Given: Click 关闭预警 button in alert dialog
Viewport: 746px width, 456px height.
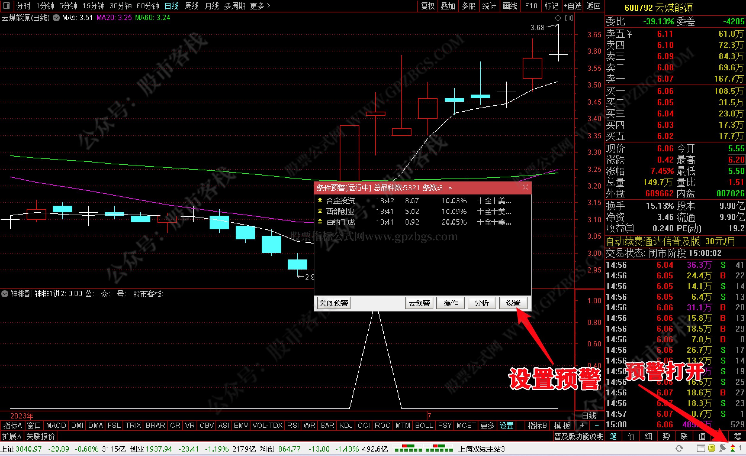Looking at the screenshot, I should pos(334,303).
